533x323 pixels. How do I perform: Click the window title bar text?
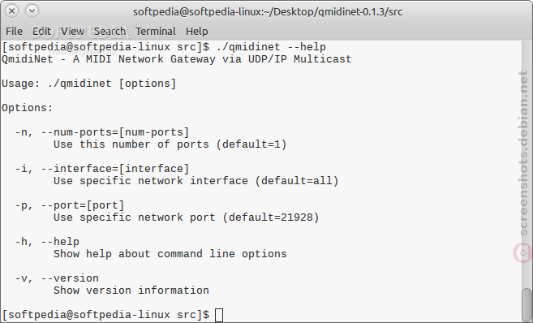point(268,12)
